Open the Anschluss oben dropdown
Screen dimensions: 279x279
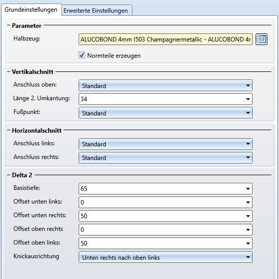pos(165,86)
